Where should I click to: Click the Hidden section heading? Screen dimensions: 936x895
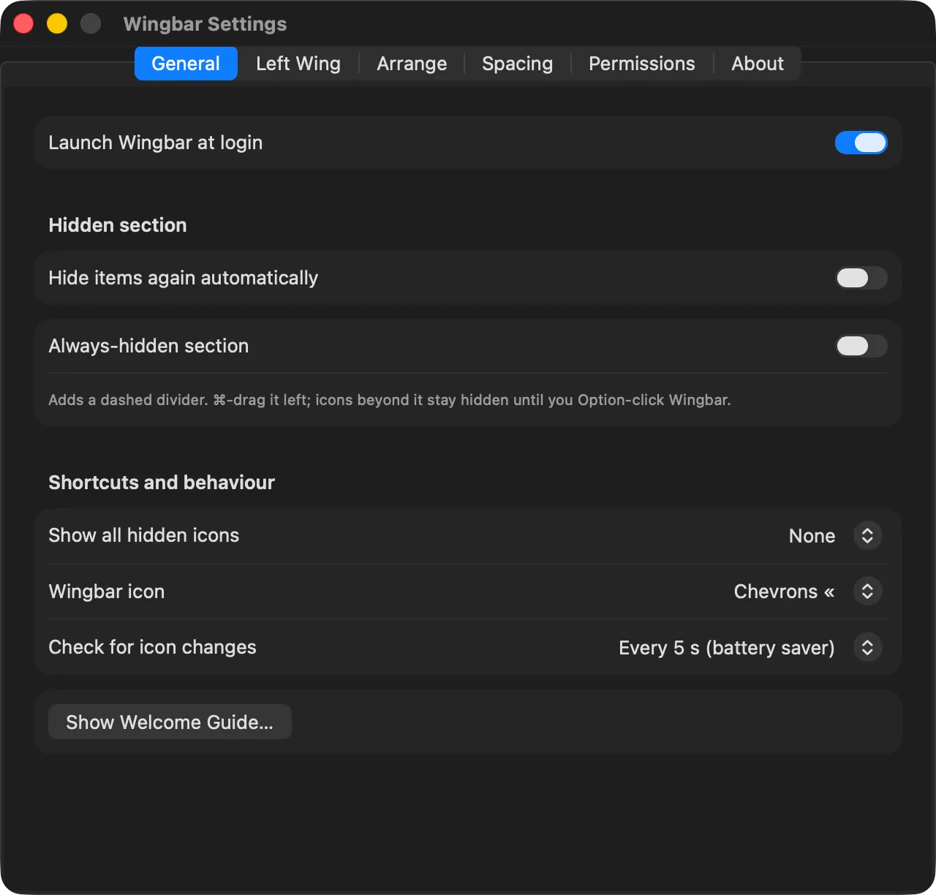click(118, 225)
